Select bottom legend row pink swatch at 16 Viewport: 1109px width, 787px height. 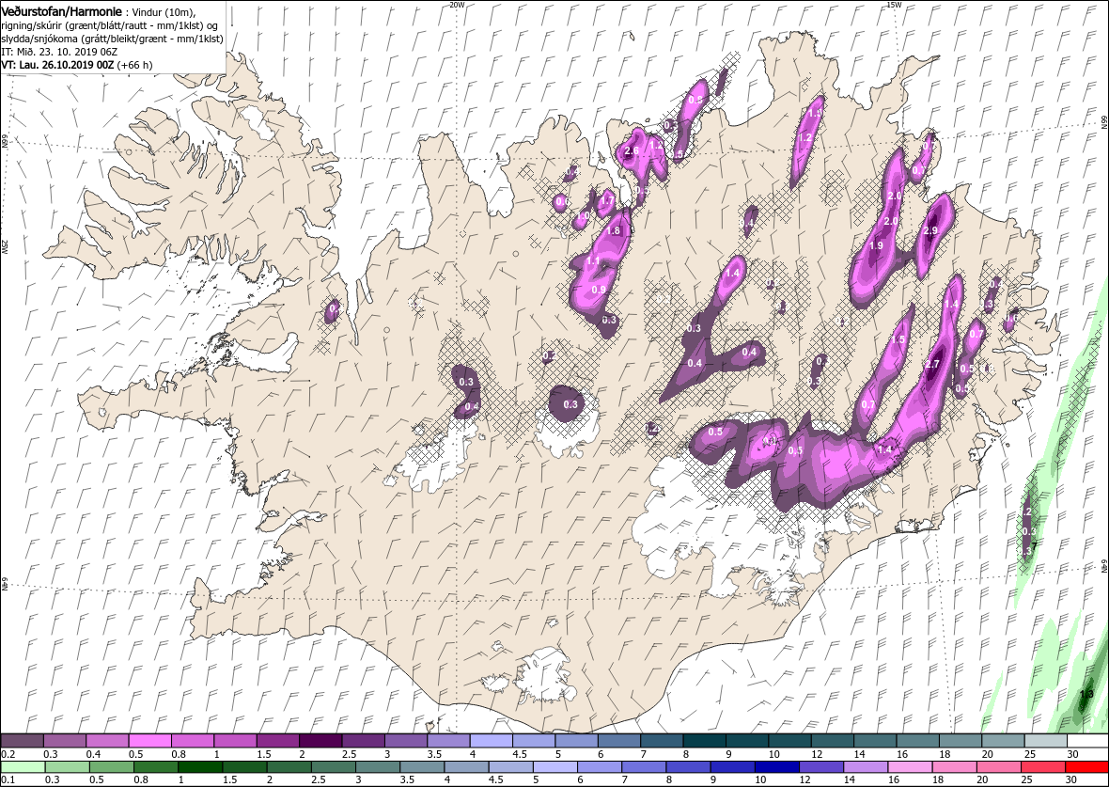909,768
